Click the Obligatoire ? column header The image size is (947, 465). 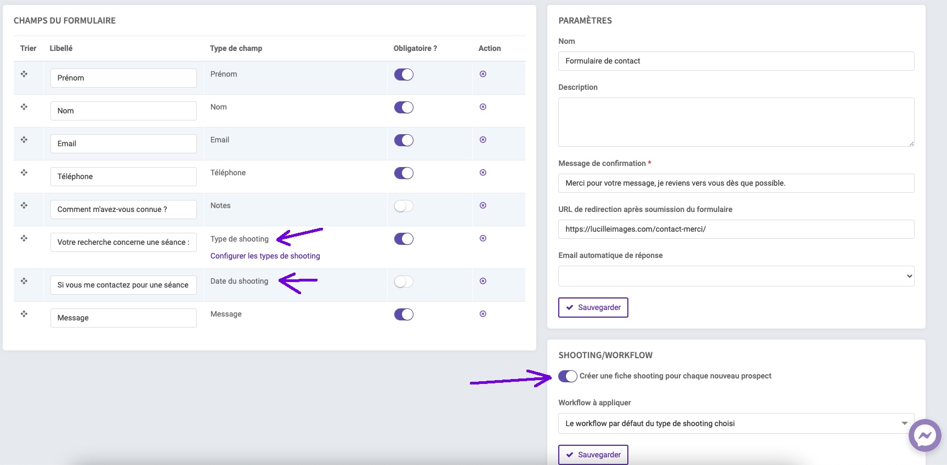click(x=415, y=48)
